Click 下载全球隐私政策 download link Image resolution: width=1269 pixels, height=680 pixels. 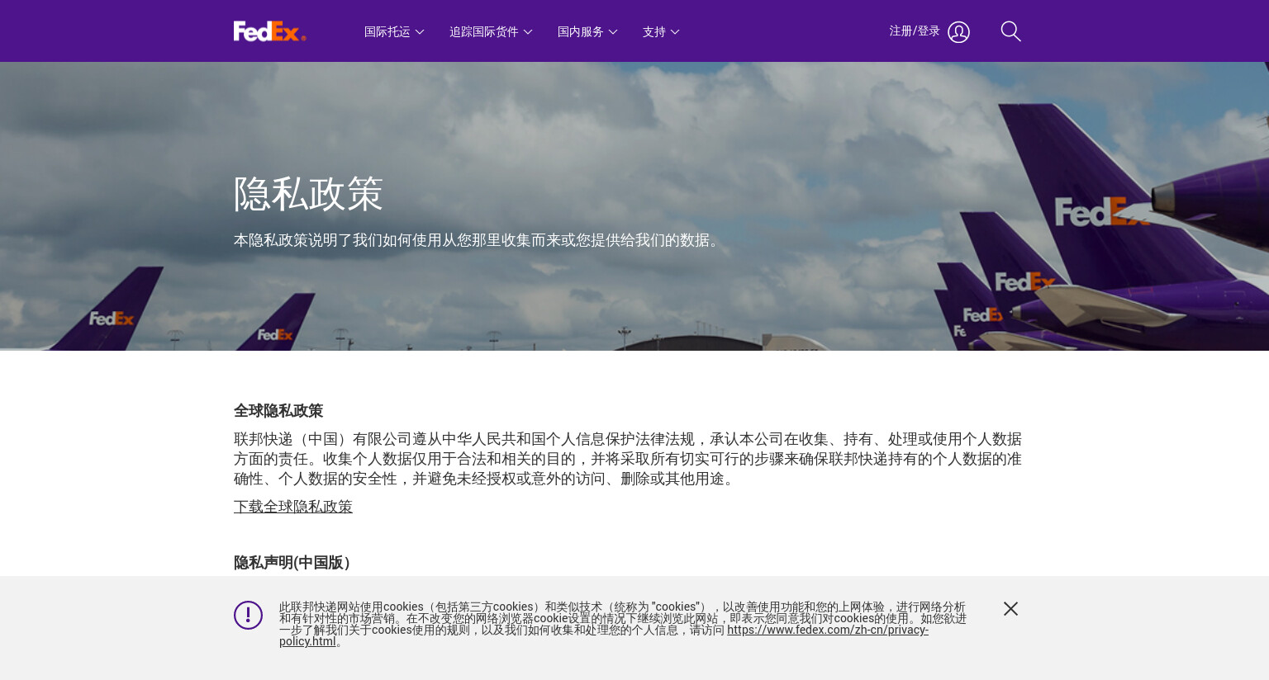[293, 507]
